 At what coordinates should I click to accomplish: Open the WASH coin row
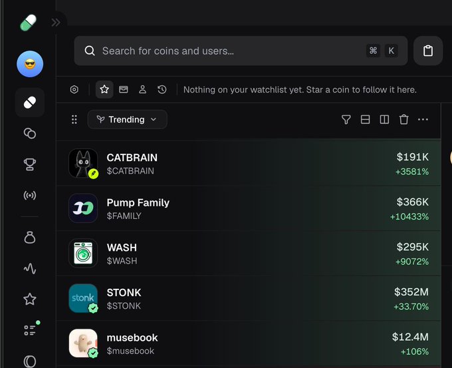click(x=249, y=254)
